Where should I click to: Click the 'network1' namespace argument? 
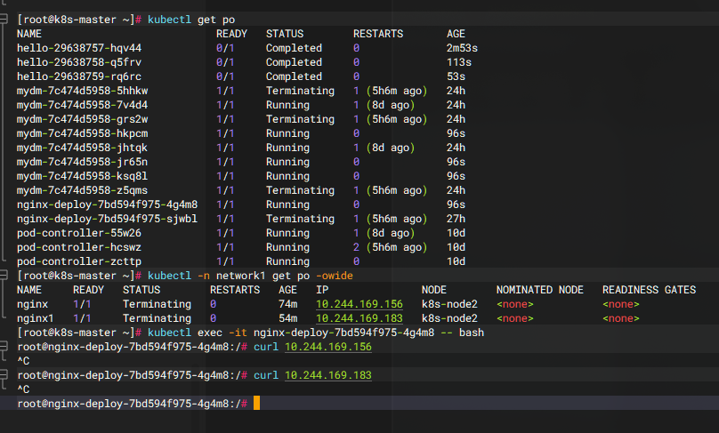tap(241, 276)
